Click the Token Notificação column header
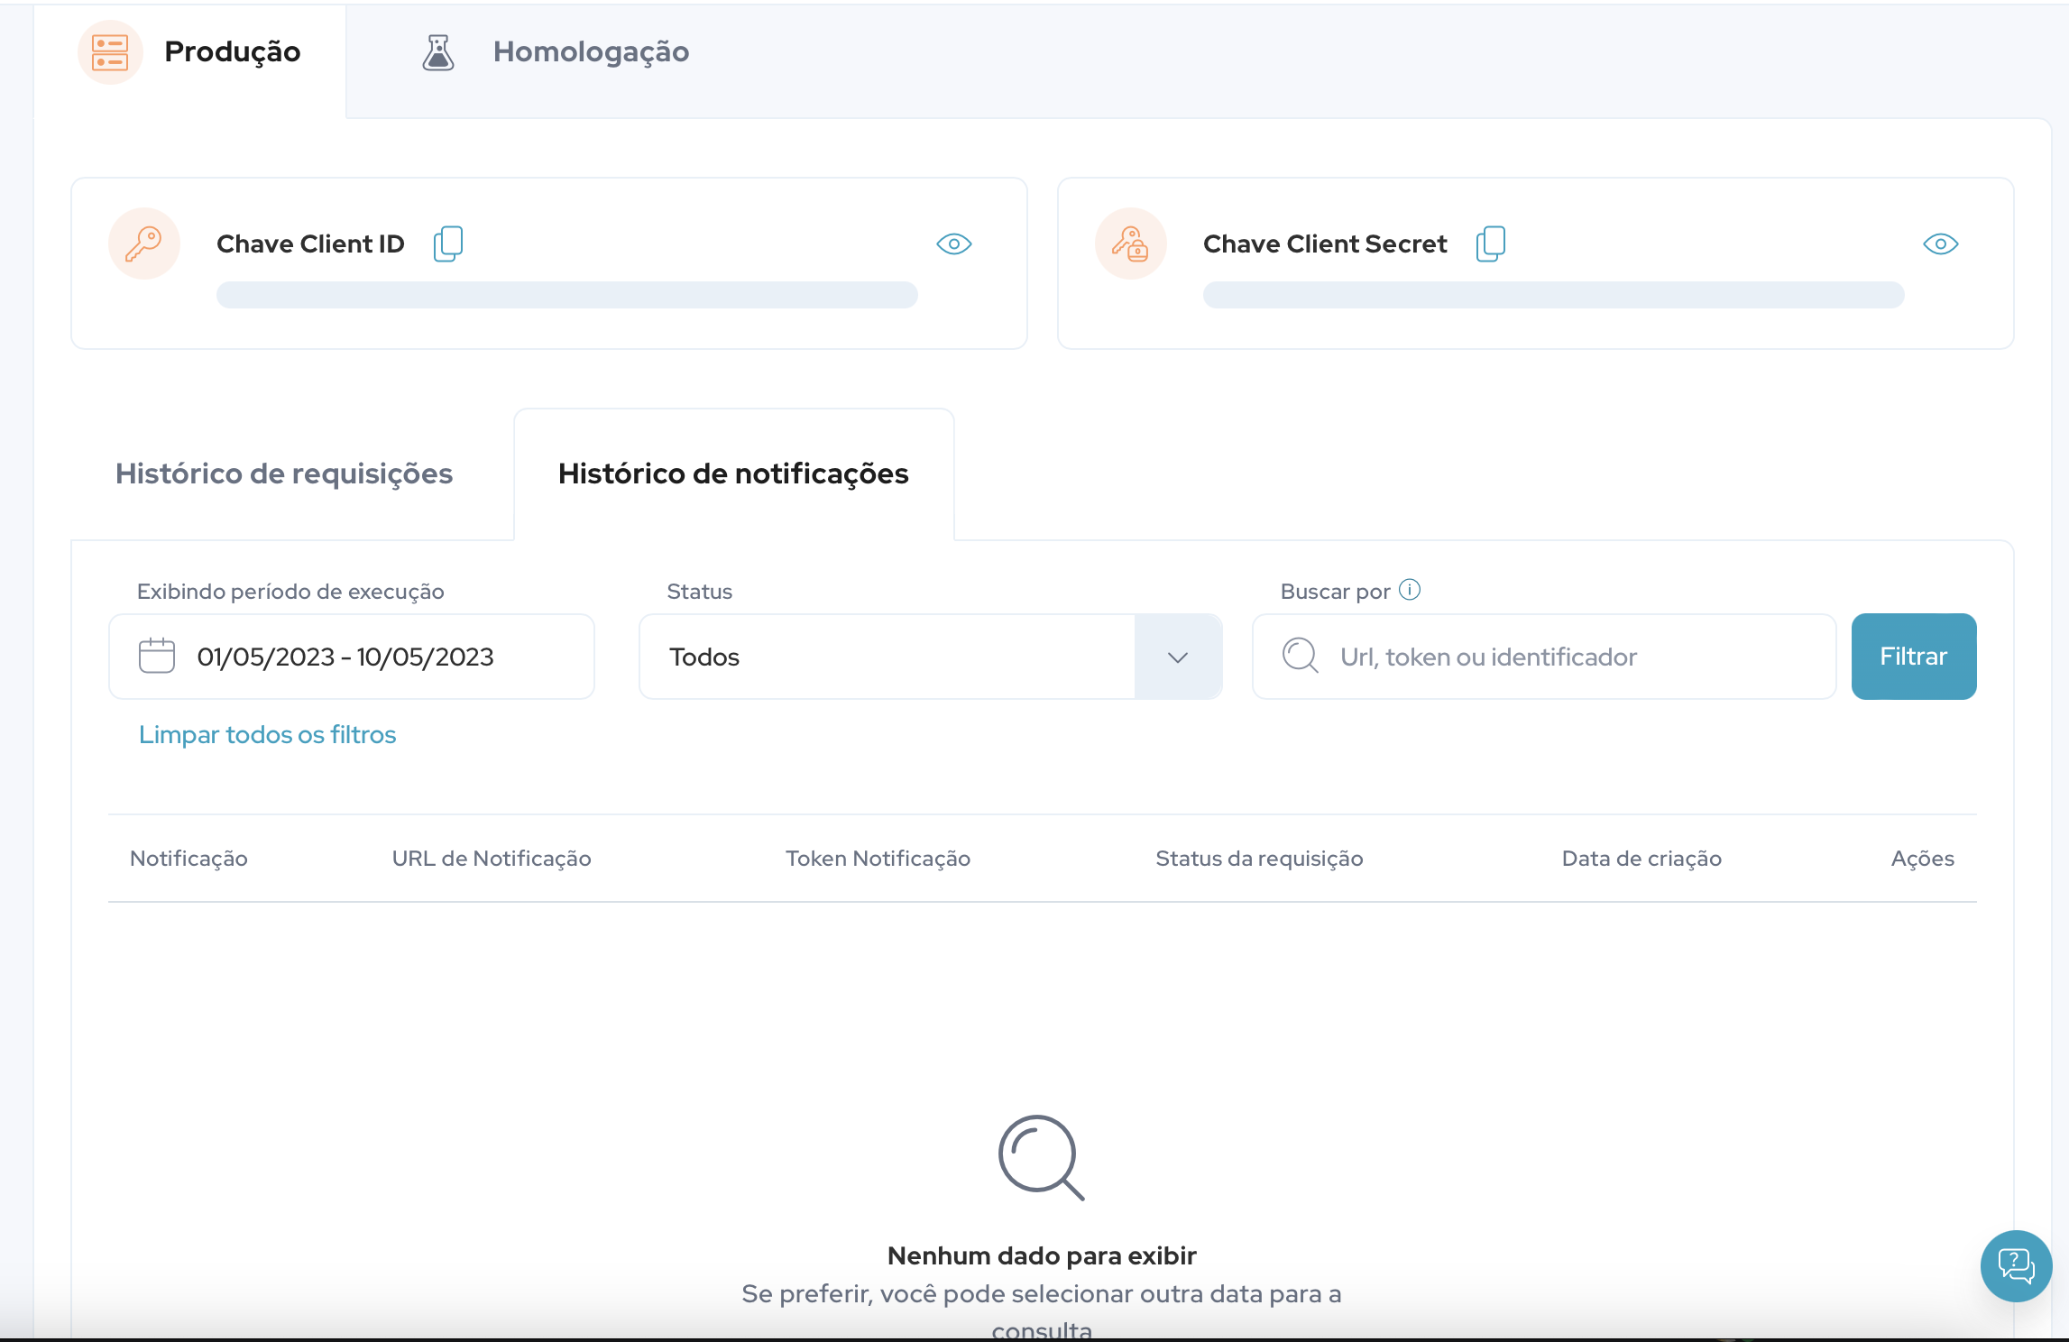Screen dimensions: 2069x1342 (x=878, y=859)
